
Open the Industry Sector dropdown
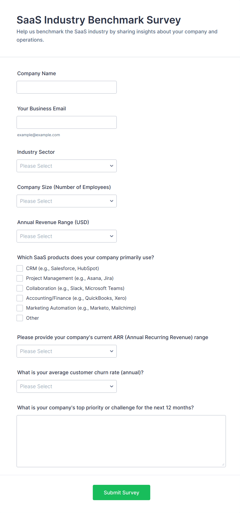point(67,166)
